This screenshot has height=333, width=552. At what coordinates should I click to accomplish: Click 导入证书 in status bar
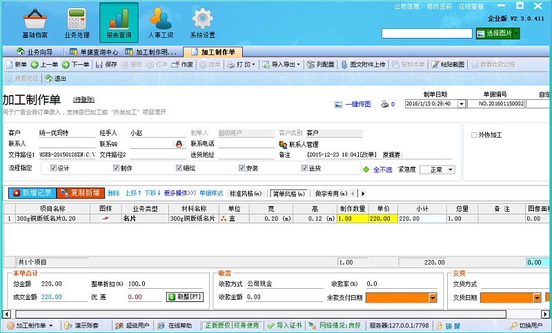pyautogui.click(x=285, y=325)
